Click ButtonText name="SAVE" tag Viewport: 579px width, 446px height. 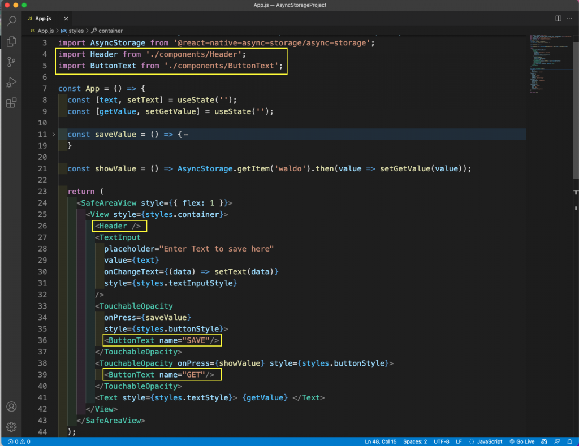(x=161, y=340)
